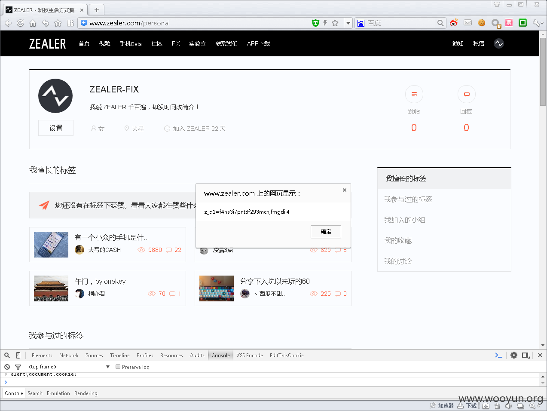
Task: Click into the Baidu search field
Action: tap(401, 23)
